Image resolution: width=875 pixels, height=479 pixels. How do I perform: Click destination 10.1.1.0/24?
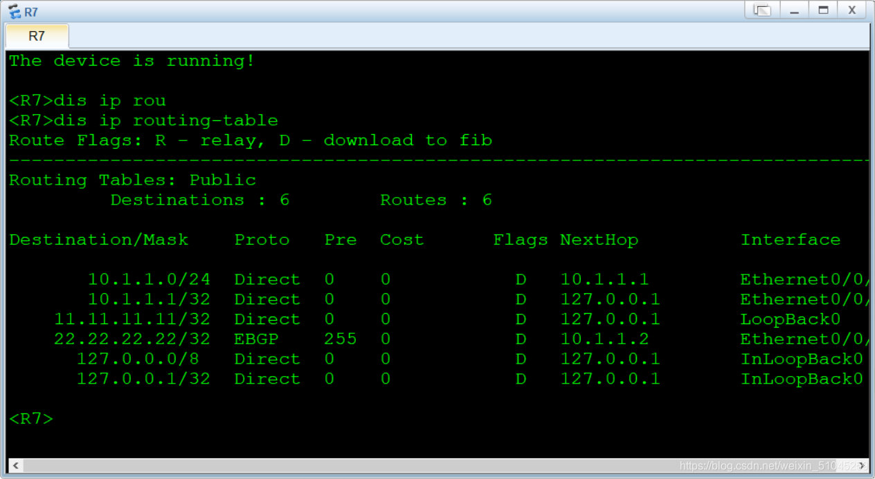pyautogui.click(x=149, y=280)
